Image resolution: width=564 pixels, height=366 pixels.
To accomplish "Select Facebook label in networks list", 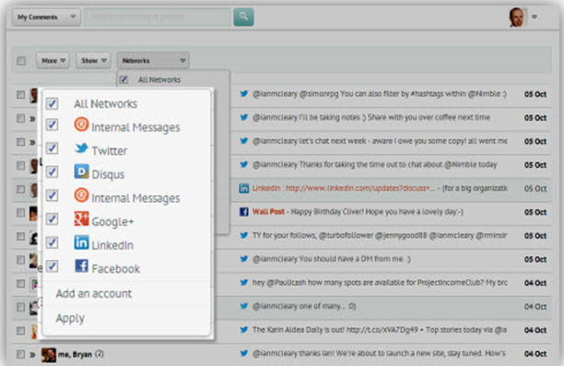I will [116, 269].
